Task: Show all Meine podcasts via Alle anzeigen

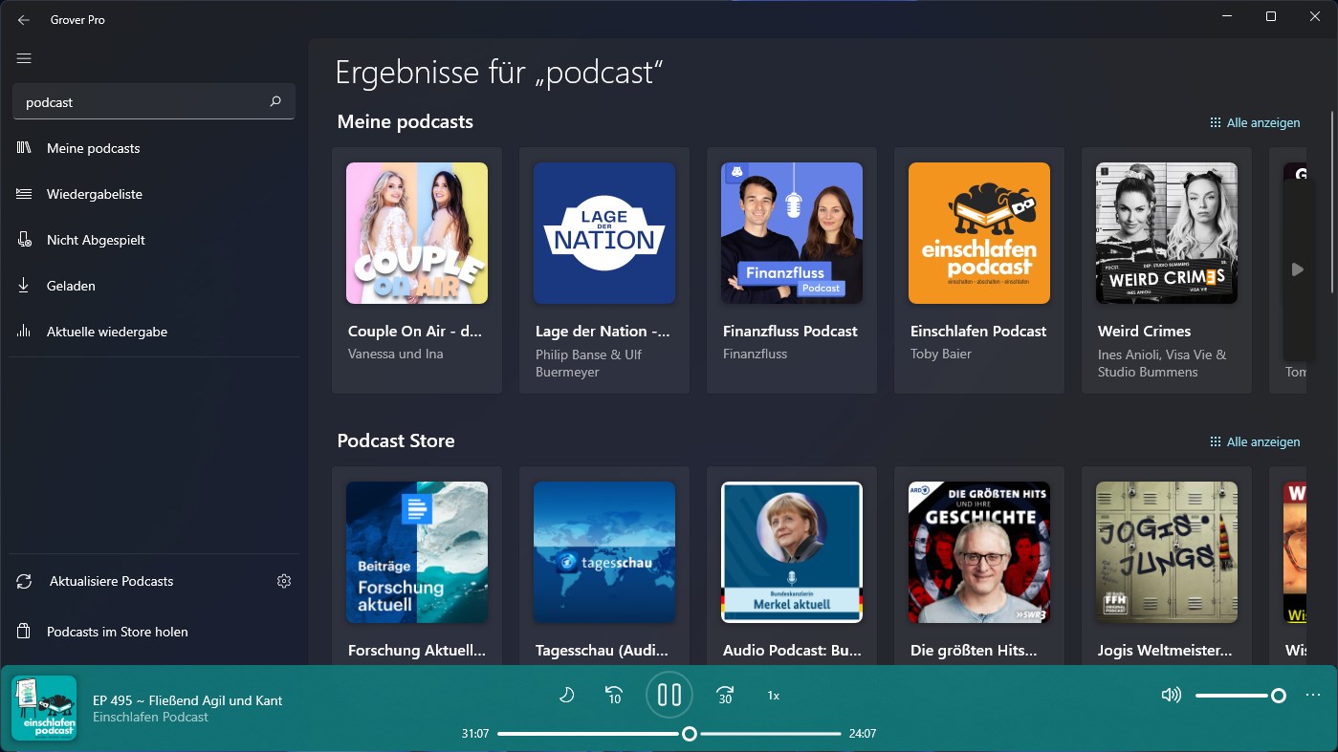Action: (x=1263, y=122)
